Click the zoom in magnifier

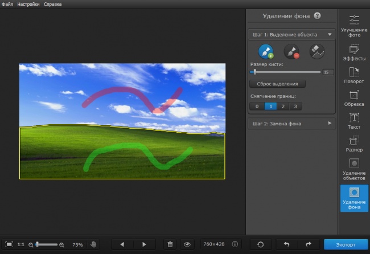tap(61, 245)
